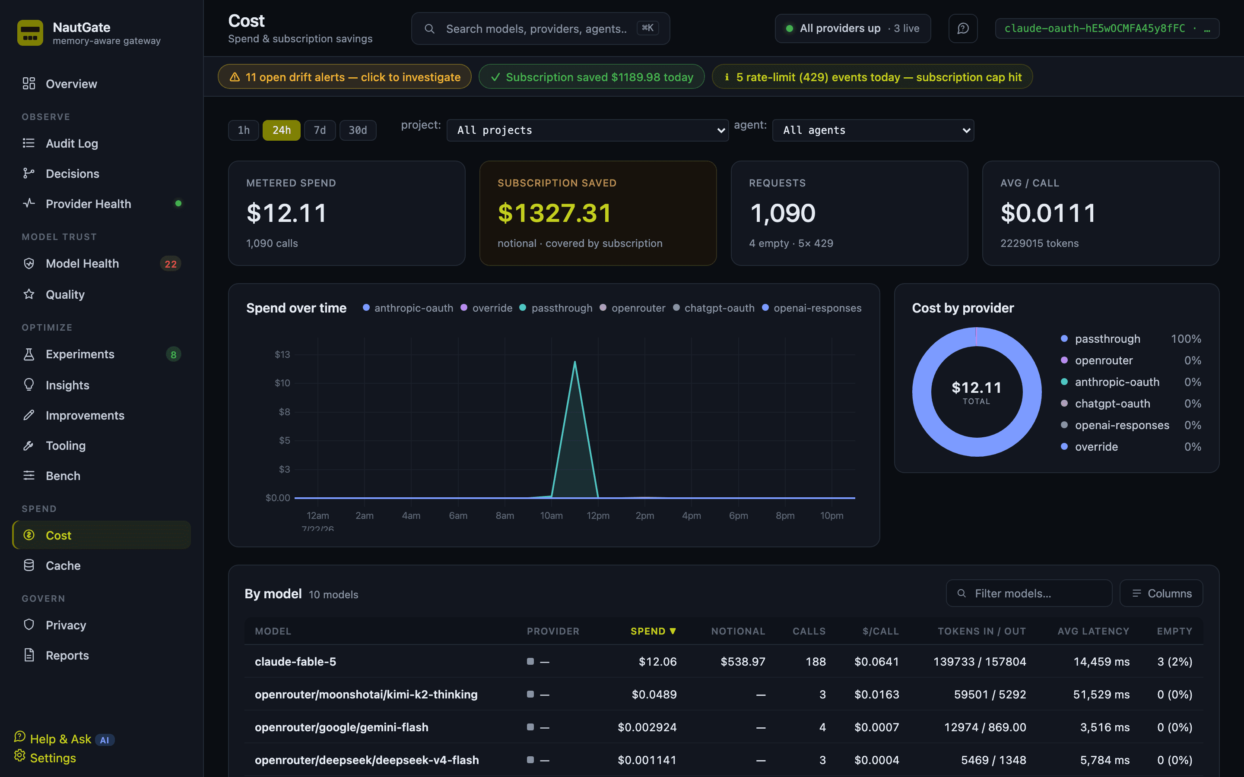Click the Model Health shield icon

(x=29, y=263)
